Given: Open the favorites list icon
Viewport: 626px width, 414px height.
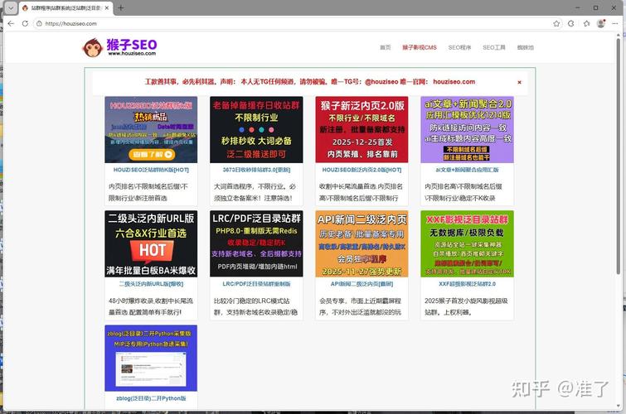Looking at the screenshot, I should [x=586, y=23].
